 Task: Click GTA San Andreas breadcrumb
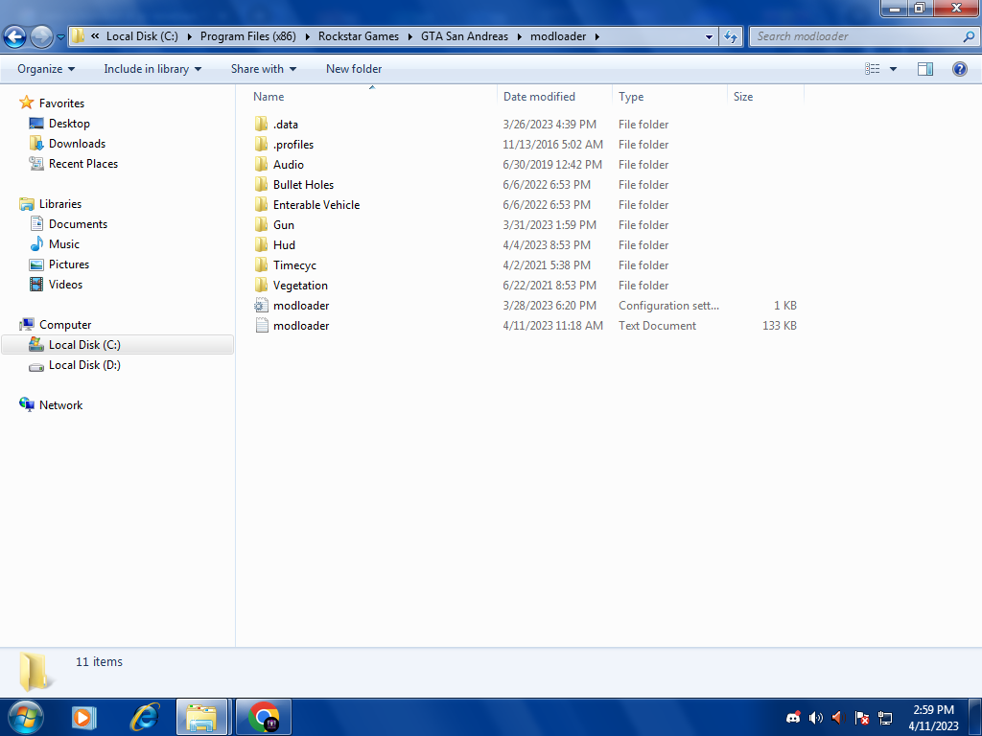[x=465, y=36]
